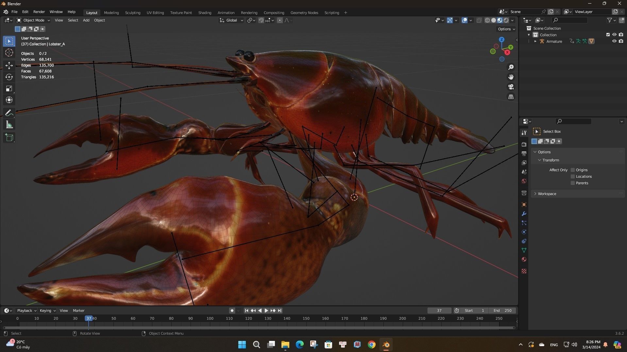This screenshot has width=627, height=352.
Task: Toggle camera view icon
Action: point(511,87)
